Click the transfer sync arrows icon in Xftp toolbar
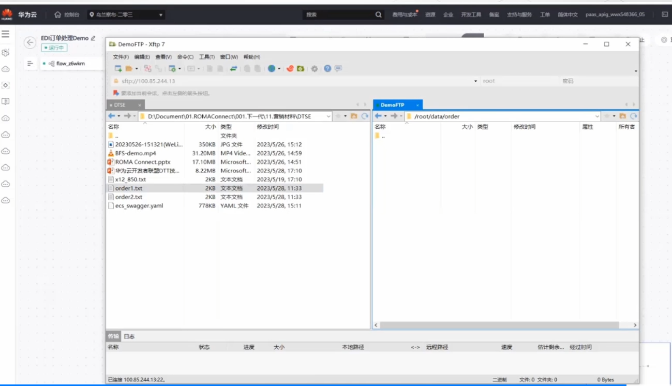This screenshot has width=672, height=386. [x=233, y=68]
